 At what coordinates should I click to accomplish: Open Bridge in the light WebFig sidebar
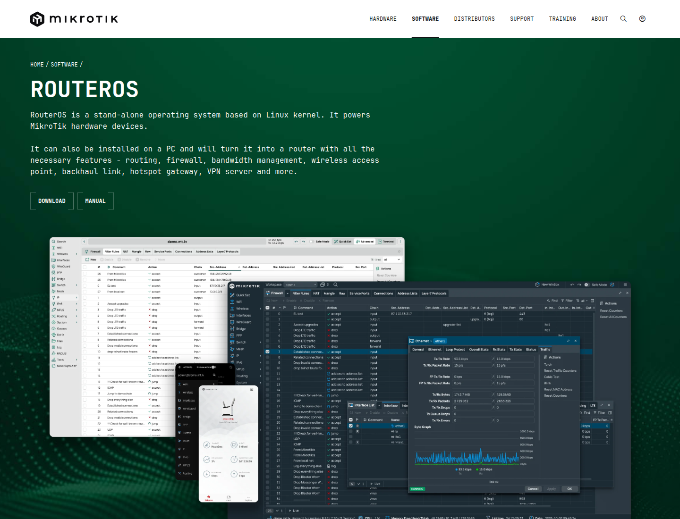(x=59, y=279)
